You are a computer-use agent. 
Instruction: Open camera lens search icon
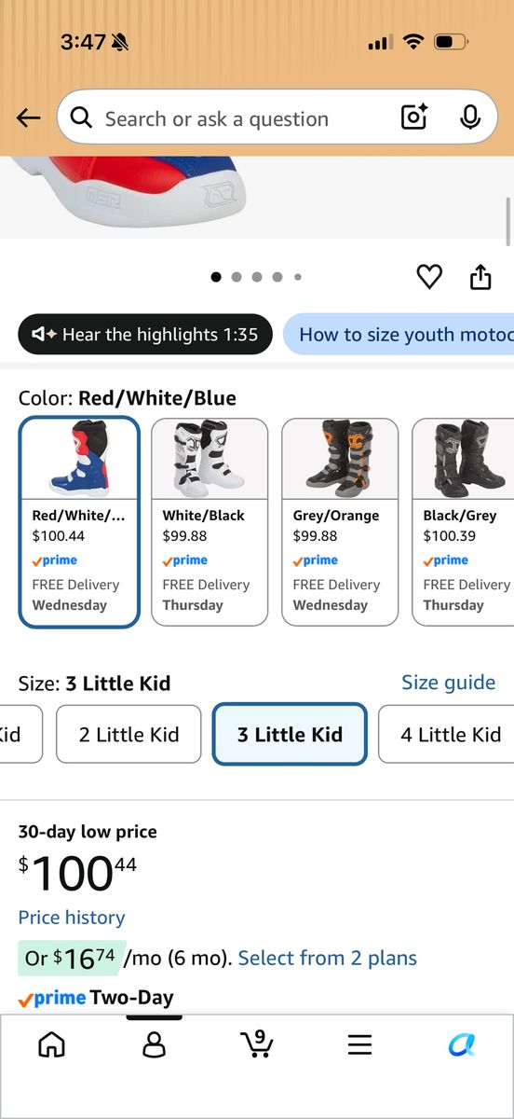414,117
